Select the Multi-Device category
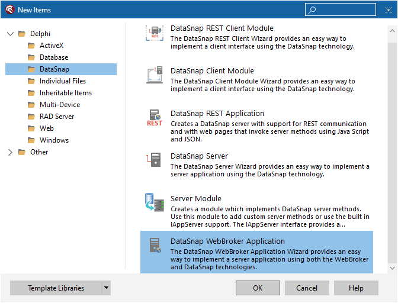 59,105
